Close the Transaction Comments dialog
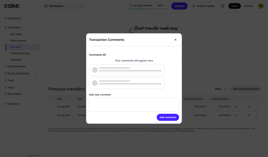The width and height of the screenshot is (268, 157). 175,40
